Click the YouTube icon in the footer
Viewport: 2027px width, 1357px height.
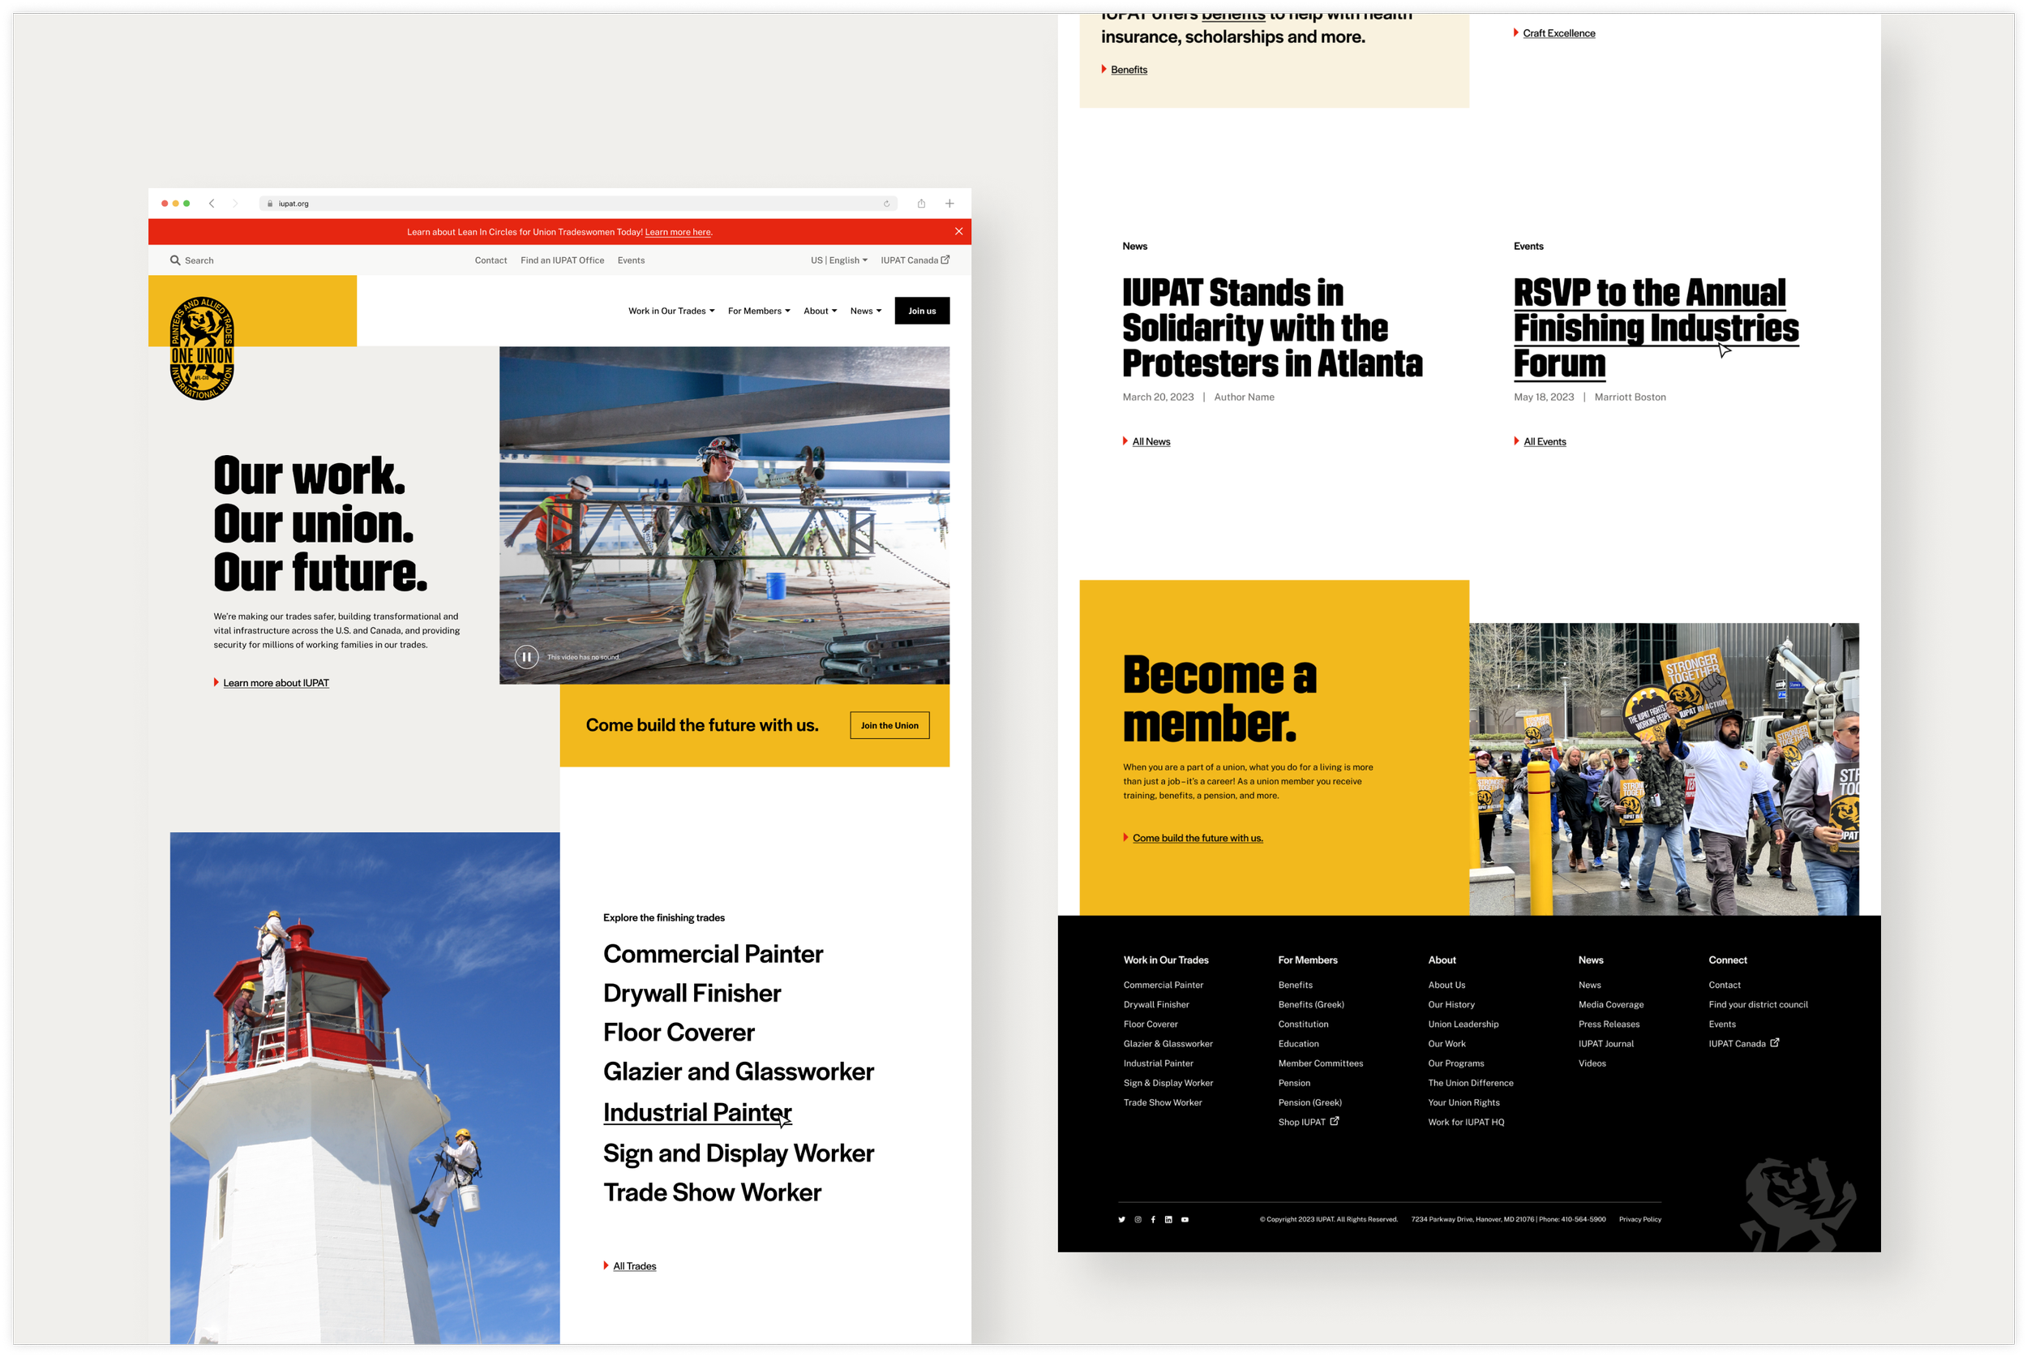pos(1185,1219)
